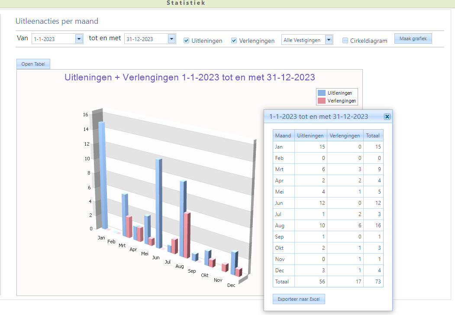Viewport: 455px width, 315px height.
Task: Click the Statistiek header tab
Action: pos(186,3)
